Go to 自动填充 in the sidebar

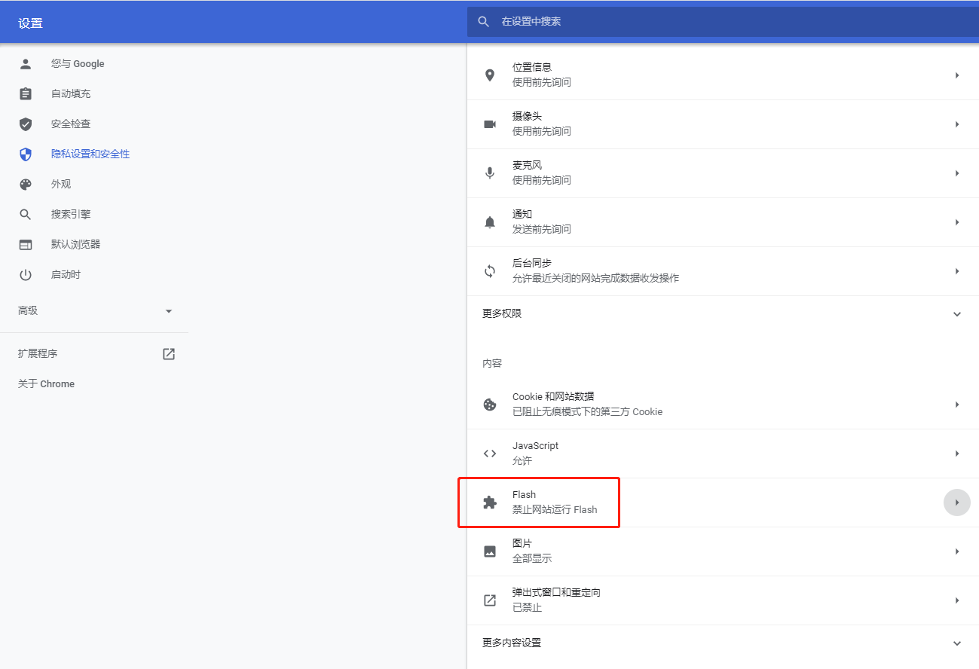coord(71,94)
